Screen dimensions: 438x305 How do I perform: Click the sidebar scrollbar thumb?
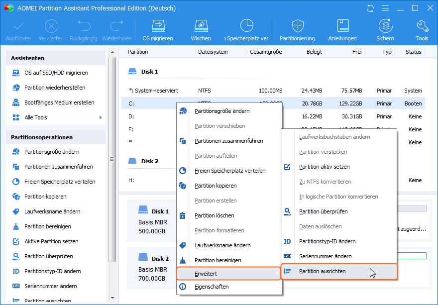pos(112,159)
